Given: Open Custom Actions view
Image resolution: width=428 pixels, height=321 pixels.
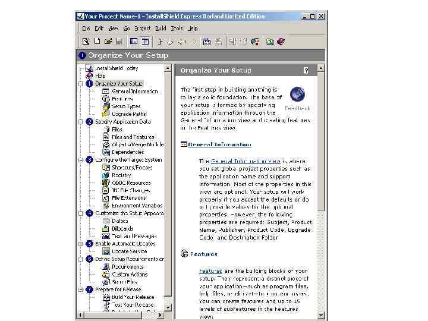Looking at the screenshot, I should pyautogui.click(x=130, y=274).
